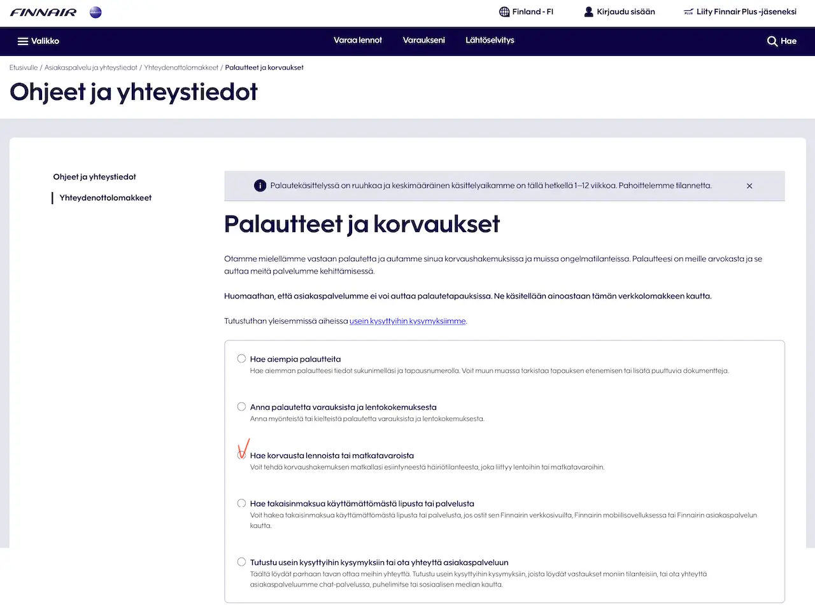
Task: Click the Ohjeet ja yhteystiedot page title
Action: pyautogui.click(x=134, y=92)
